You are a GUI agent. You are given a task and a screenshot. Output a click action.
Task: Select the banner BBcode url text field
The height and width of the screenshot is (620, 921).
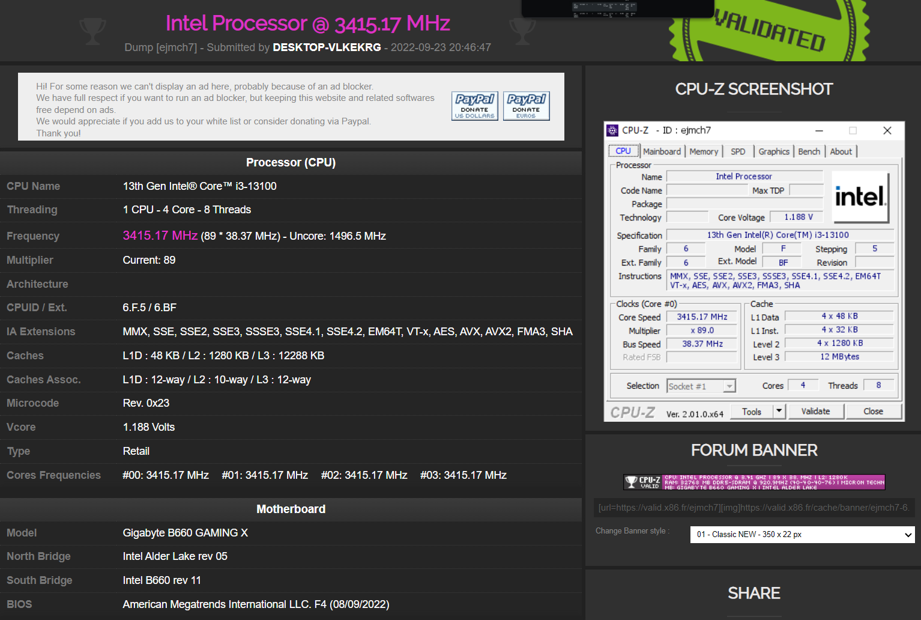[x=754, y=507]
